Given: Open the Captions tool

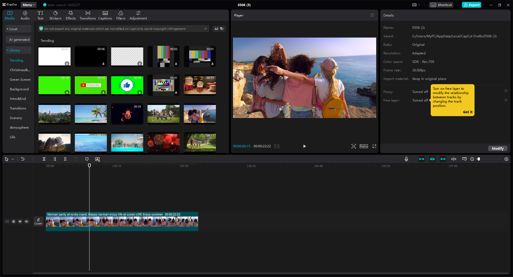Looking at the screenshot, I should pyautogui.click(x=105, y=15).
